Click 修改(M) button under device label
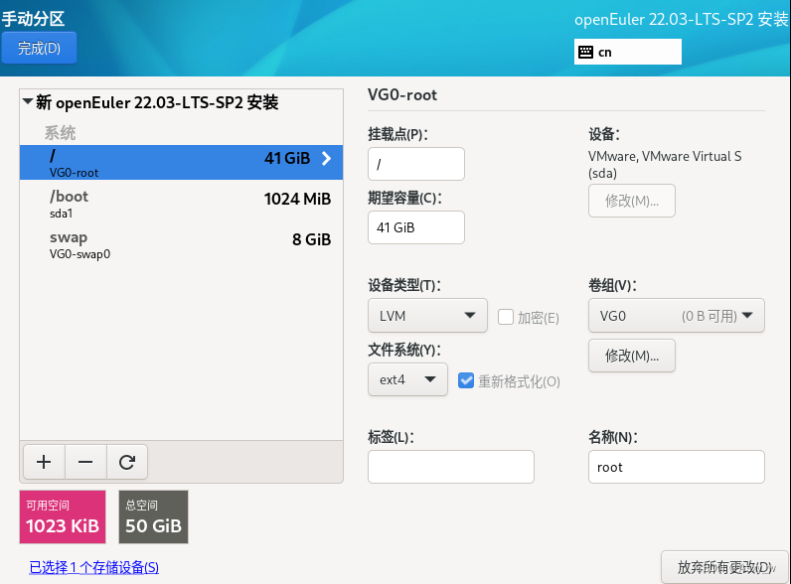The image size is (791, 584). (x=632, y=201)
